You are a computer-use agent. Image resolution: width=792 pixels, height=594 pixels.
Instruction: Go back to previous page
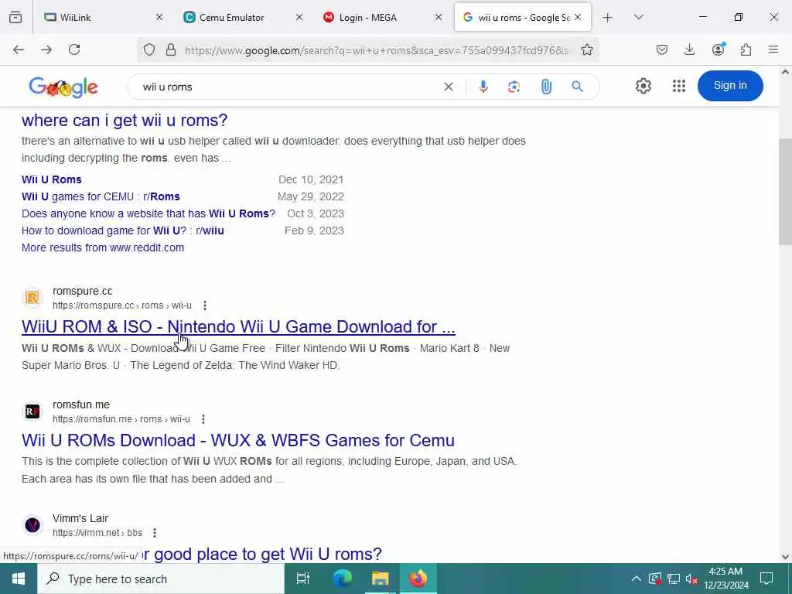(x=19, y=49)
